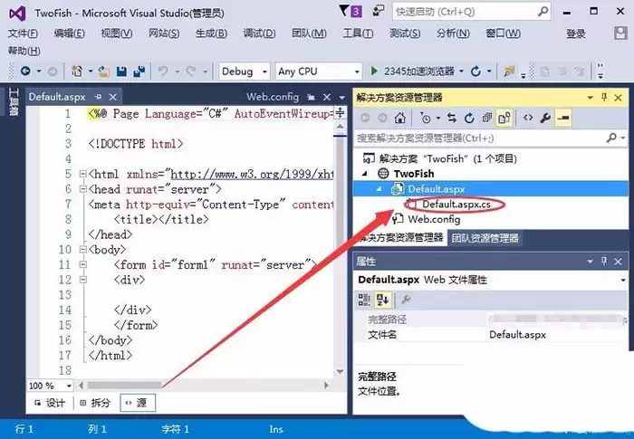Click the save toolbar icon

coord(121,72)
